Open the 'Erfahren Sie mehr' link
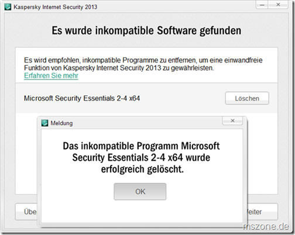 coord(51,75)
